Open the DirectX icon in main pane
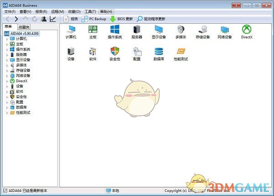This screenshot has width=274, height=196. click(x=247, y=32)
